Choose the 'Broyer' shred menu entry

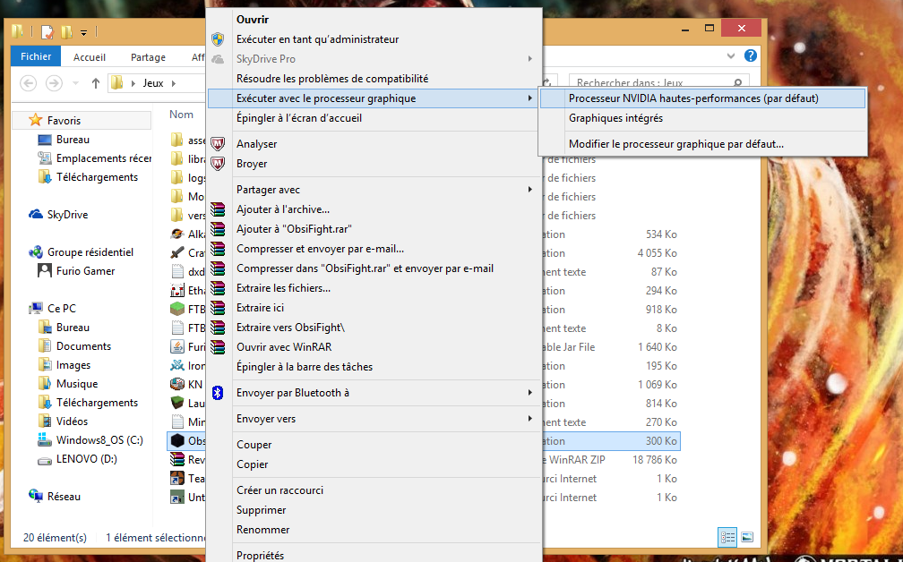(x=374, y=164)
